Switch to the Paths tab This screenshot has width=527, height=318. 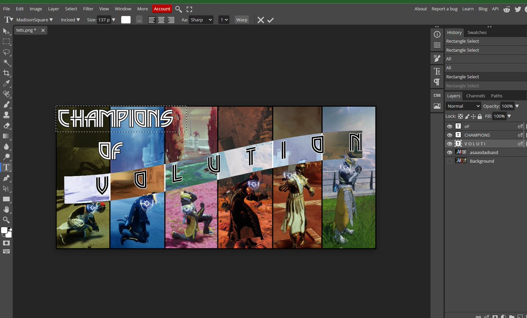(497, 96)
